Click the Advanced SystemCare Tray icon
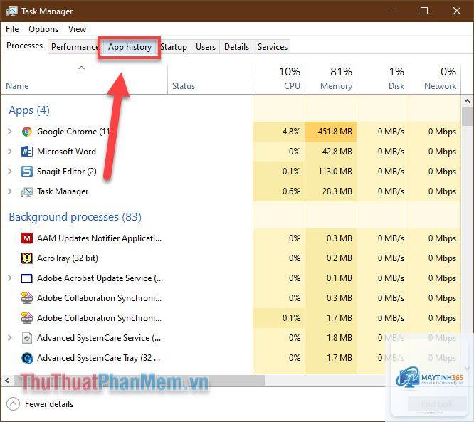This screenshot has width=474, height=422. tap(27, 358)
